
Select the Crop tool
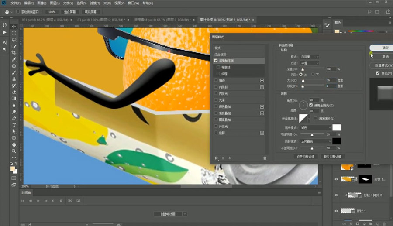pos(14,52)
